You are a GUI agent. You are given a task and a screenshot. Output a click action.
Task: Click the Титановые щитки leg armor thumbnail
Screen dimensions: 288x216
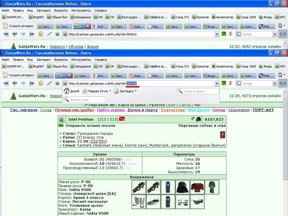pos(139,202)
